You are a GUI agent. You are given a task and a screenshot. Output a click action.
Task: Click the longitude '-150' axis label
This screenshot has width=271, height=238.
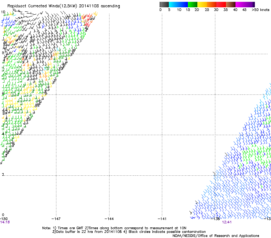4,219
